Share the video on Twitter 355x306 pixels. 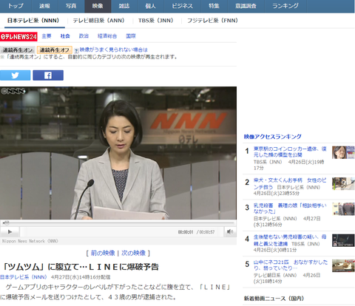[16, 75]
